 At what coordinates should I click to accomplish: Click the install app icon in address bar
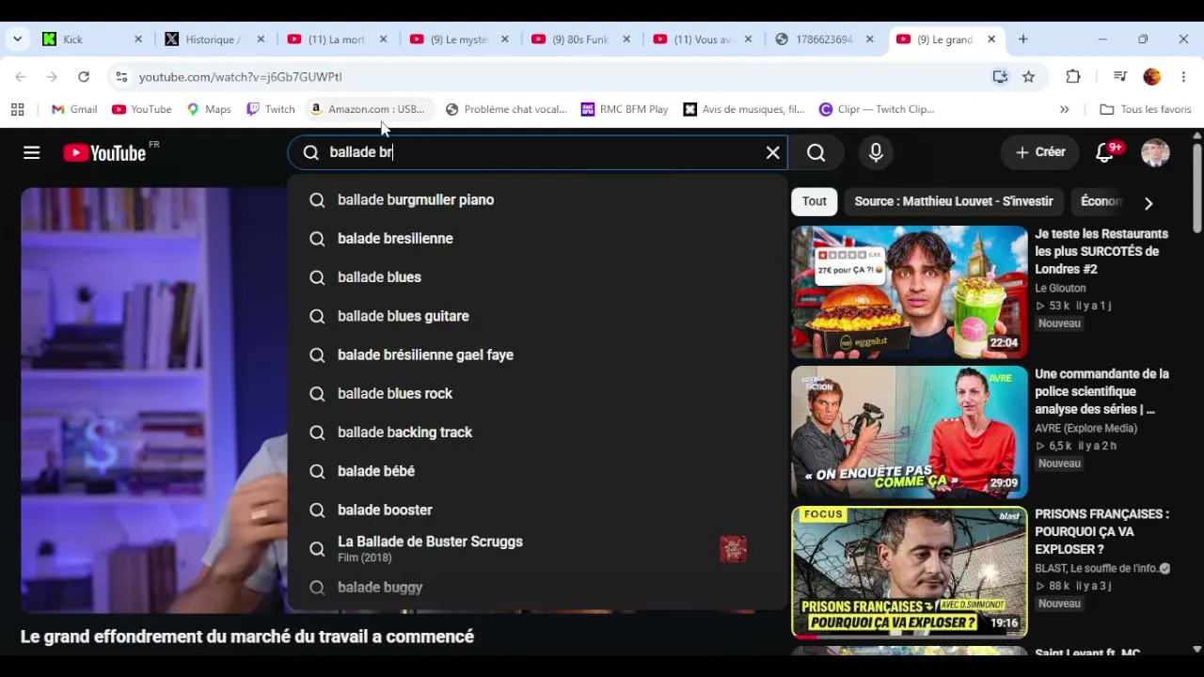tap(1000, 77)
